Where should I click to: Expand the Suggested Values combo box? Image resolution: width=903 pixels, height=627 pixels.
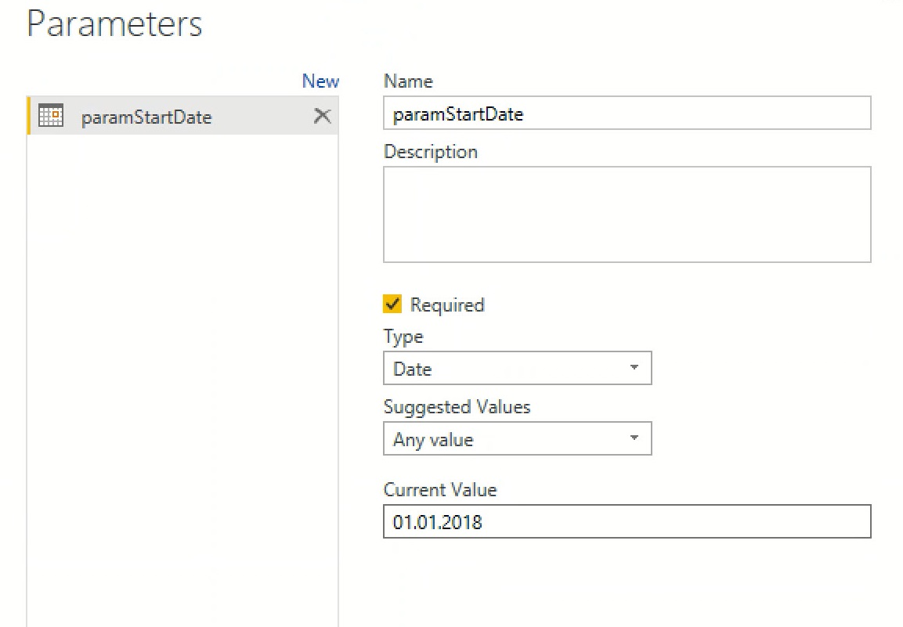[517, 438]
